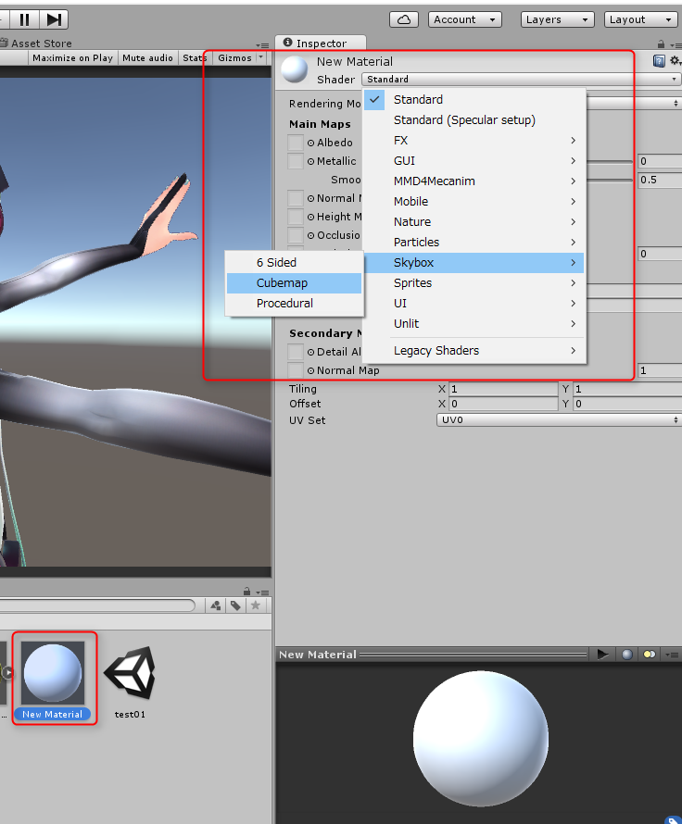This screenshot has width=682, height=824.
Task: Click the Secondary Normal Map texture slot
Action: click(296, 370)
